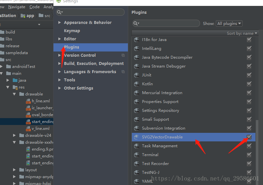263x185 pixels.
Task: Expand the Build, Execution, Deployment section
Action: (59, 63)
